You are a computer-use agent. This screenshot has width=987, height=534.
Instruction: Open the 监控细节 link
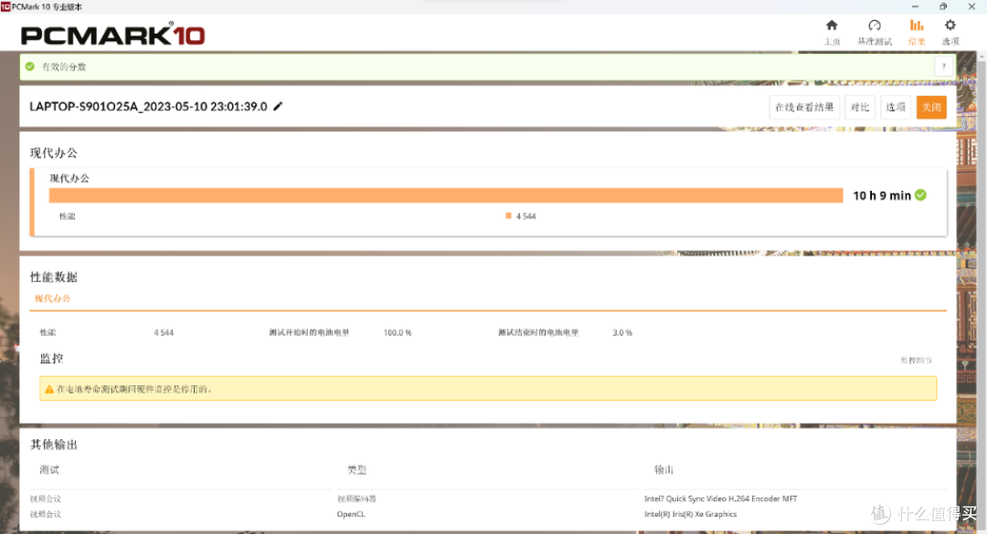point(916,361)
